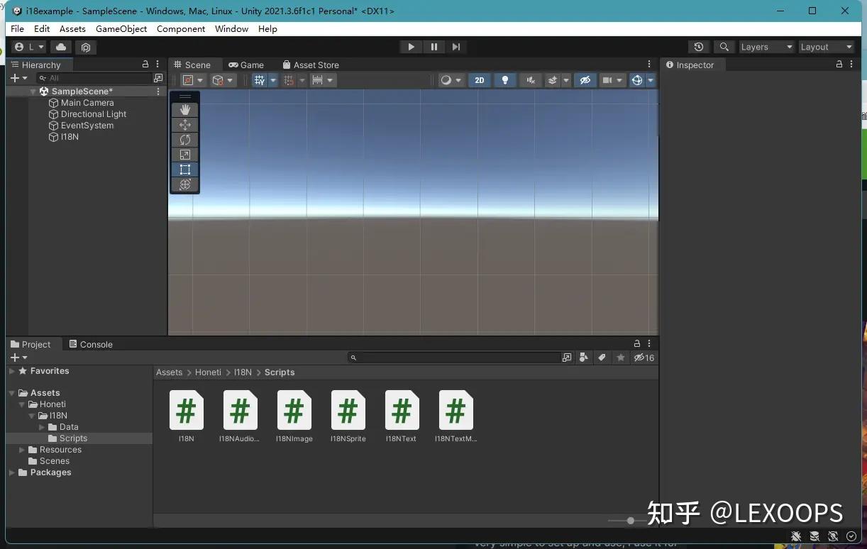Toggle scene lighting with the bulb icon
Image resolution: width=867 pixels, height=549 pixels.
pos(504,80)
